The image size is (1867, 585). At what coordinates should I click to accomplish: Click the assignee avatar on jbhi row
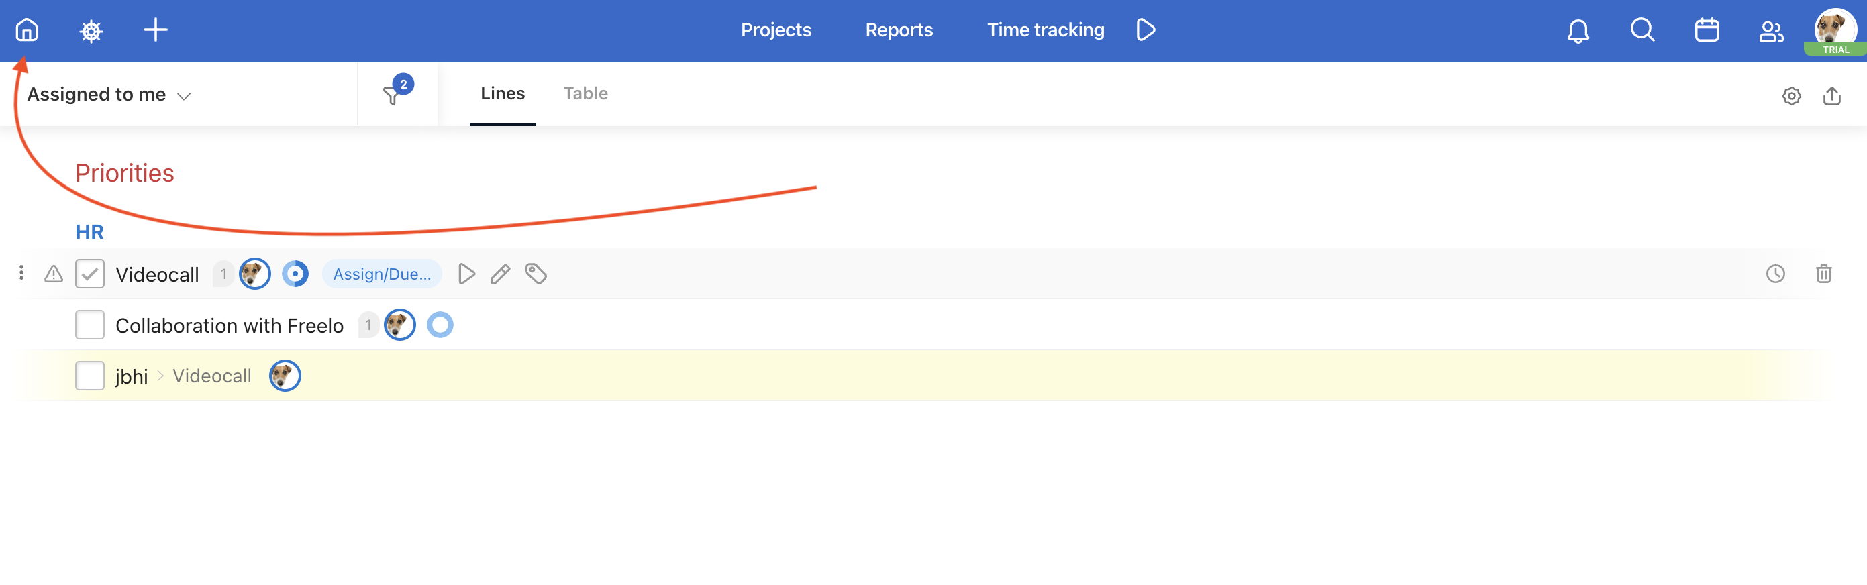point(285,375)
